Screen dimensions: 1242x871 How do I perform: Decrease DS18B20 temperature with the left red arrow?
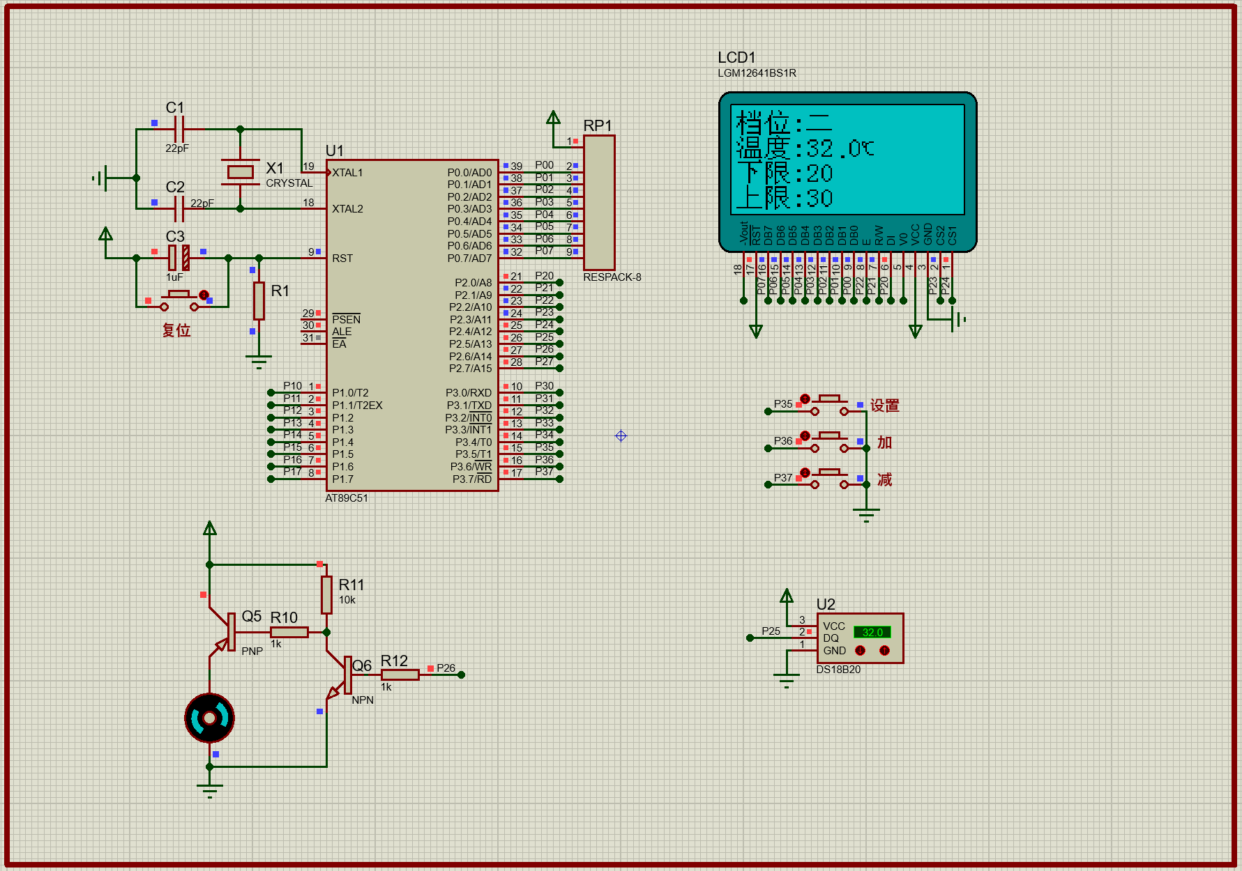pos(860,650)
